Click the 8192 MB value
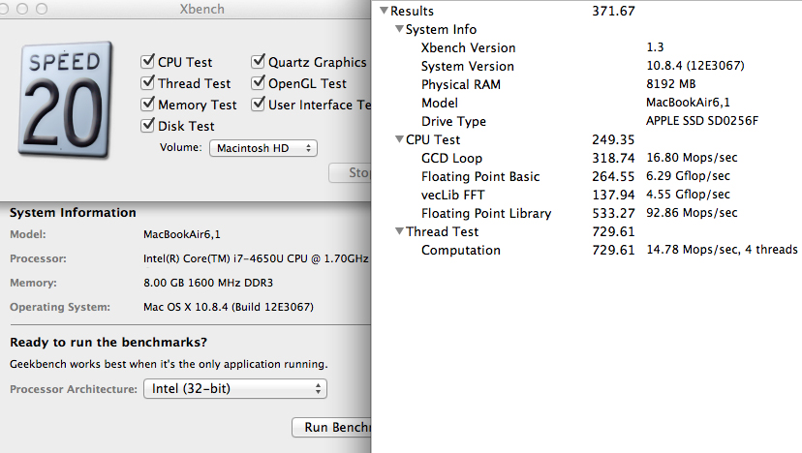The width and height of the screenshot is (802, 453). pos(670,84)
